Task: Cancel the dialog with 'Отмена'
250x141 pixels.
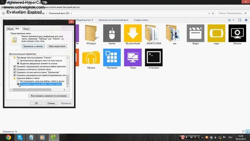Action: (51, 103)
